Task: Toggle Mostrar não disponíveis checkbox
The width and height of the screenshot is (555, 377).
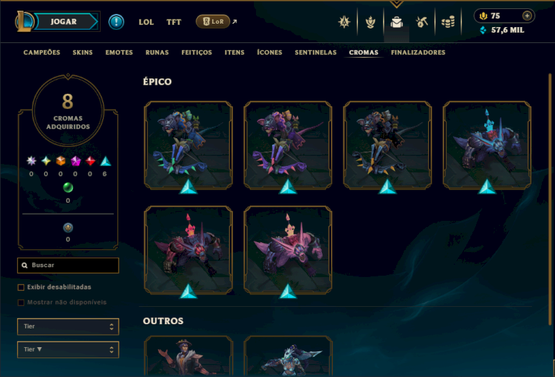Action: click(x=21, y=303)
